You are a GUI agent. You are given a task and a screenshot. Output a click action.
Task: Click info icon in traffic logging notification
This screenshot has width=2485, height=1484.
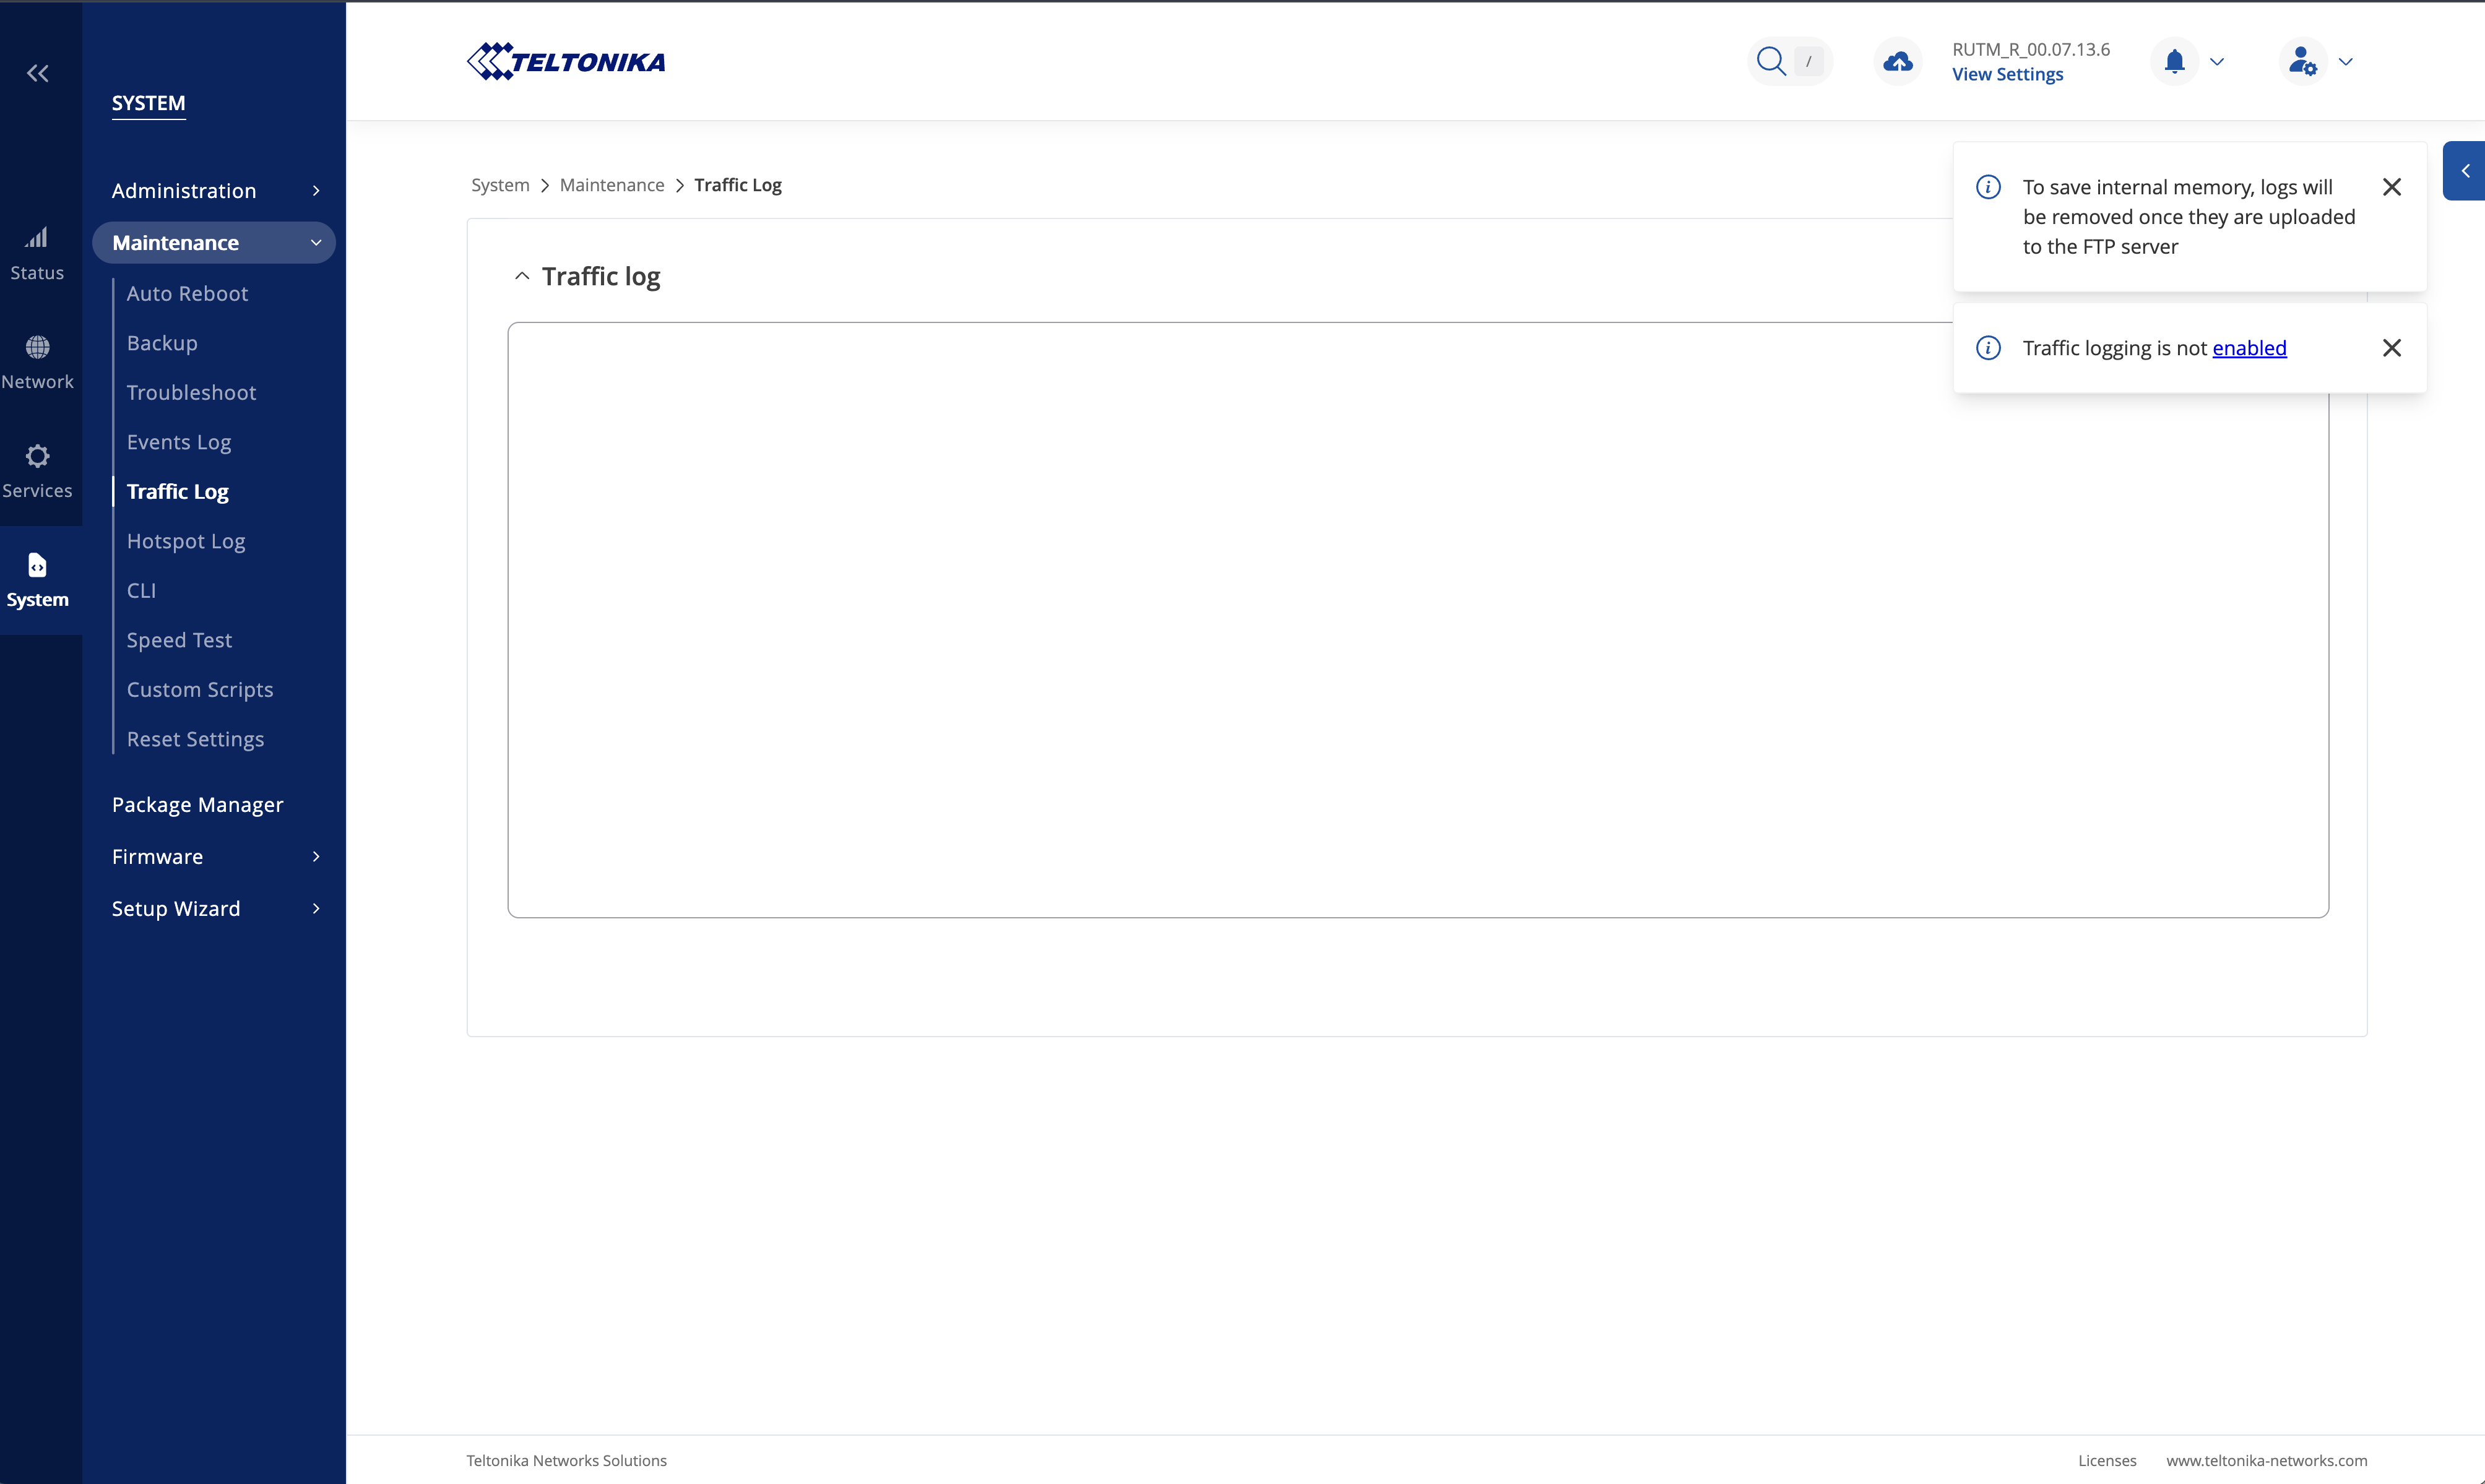(1988, 348)
